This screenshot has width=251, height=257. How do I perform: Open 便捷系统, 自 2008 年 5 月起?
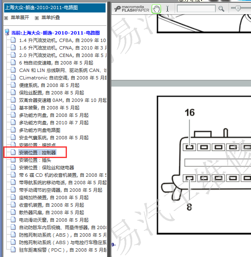(x=49, y=85)
